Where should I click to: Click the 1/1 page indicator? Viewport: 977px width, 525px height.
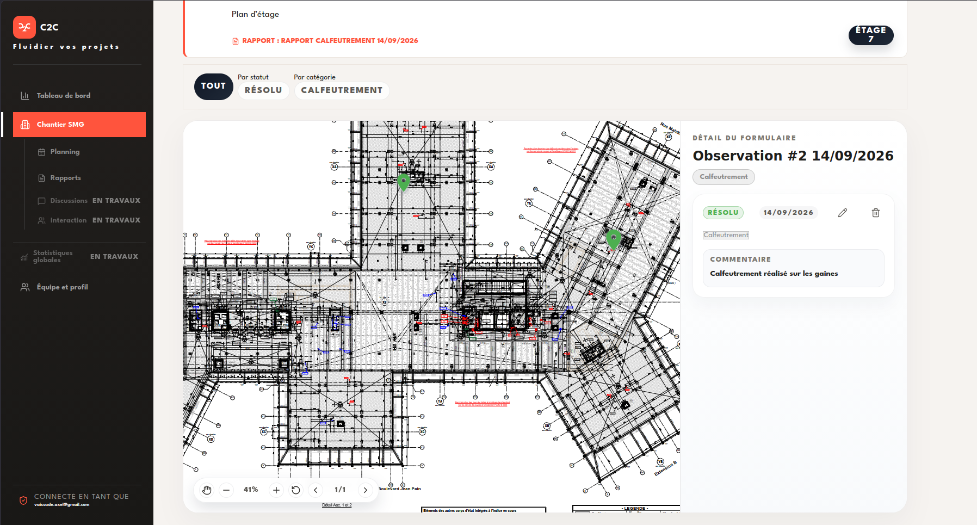click(x=340, y=490)
